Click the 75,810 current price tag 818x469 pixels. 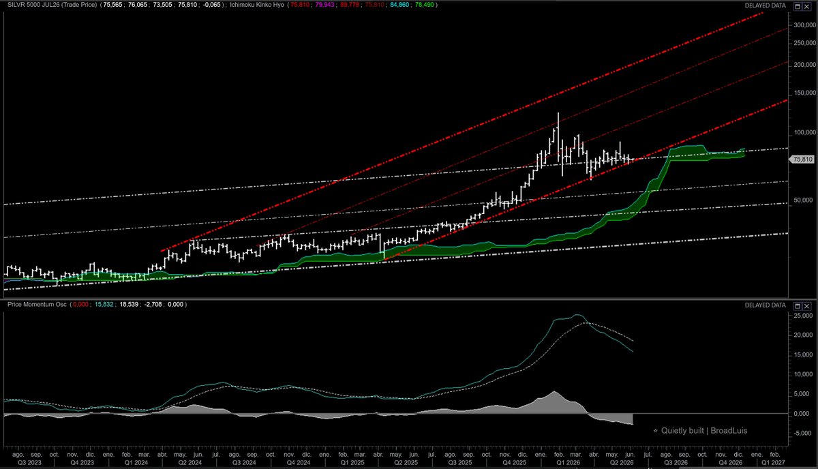click(802, 159)
